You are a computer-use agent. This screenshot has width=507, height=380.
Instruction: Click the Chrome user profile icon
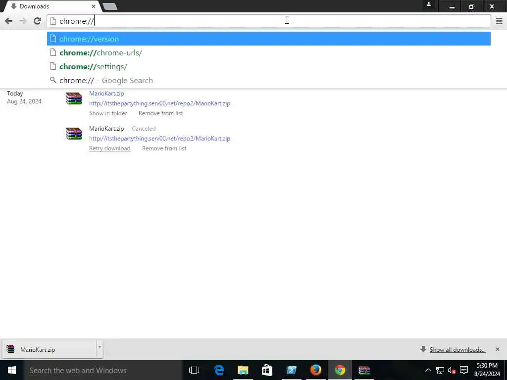pyautogui.click(x=429, y=4)
